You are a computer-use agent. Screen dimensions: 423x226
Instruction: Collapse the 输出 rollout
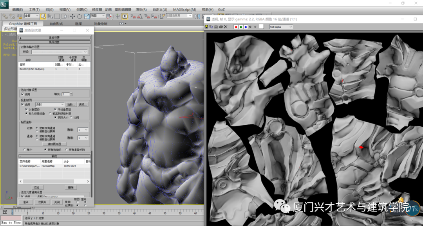pyautogui.click(x=54, y=156)
